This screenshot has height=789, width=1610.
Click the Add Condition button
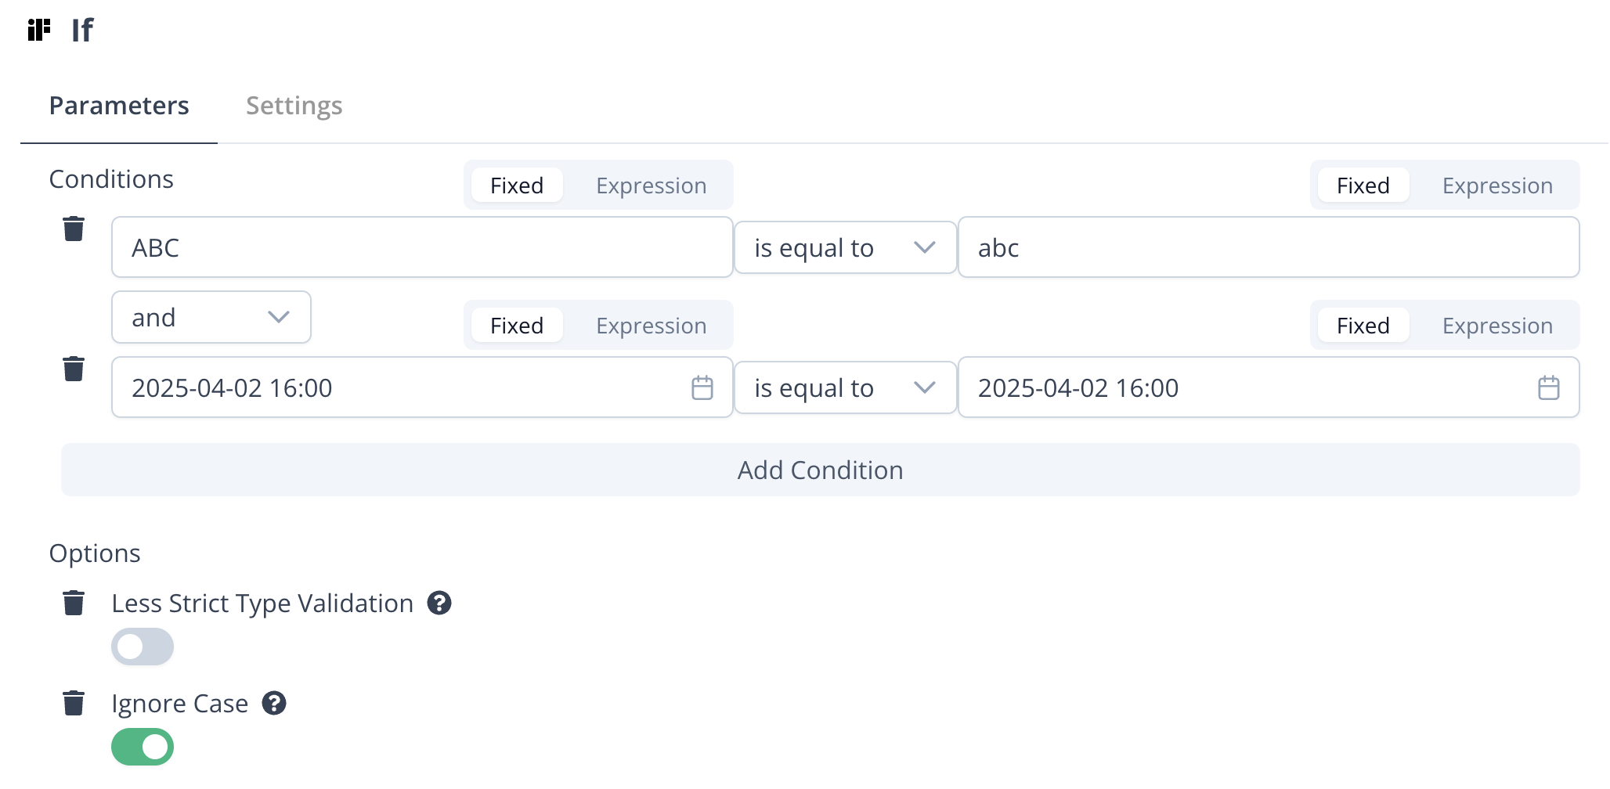[x=820, y=470]
